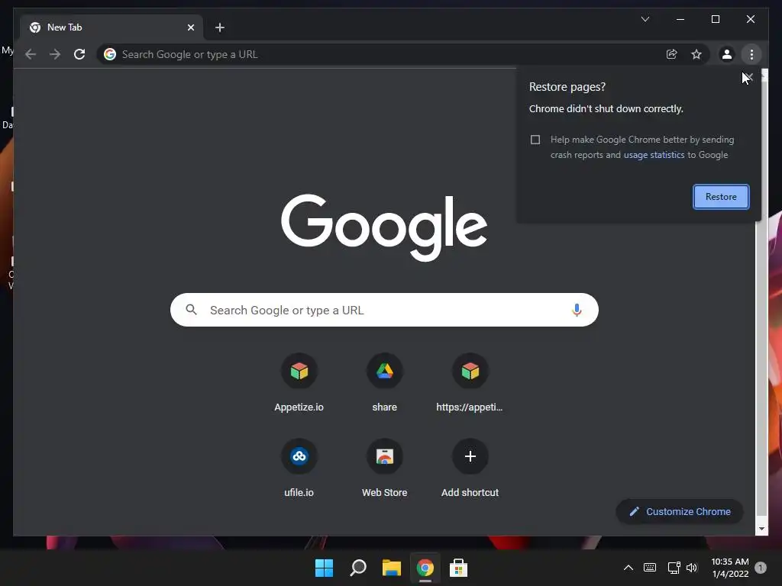The width and height of the screenshot is (782, 586).
Task: Click the touch keyboard tray icon
Action: [x=650, y=568]
